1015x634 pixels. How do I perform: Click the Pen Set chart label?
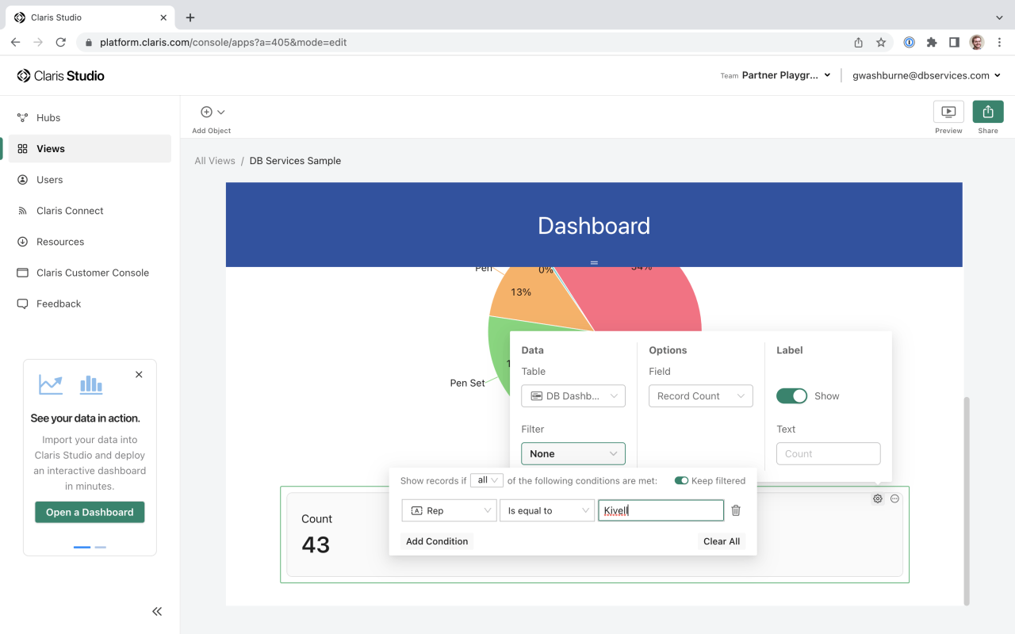tap(467, 383)
